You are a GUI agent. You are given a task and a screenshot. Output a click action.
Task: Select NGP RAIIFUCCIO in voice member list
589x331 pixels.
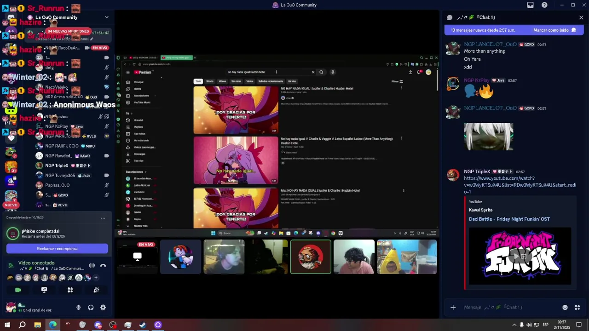(73, 146)
